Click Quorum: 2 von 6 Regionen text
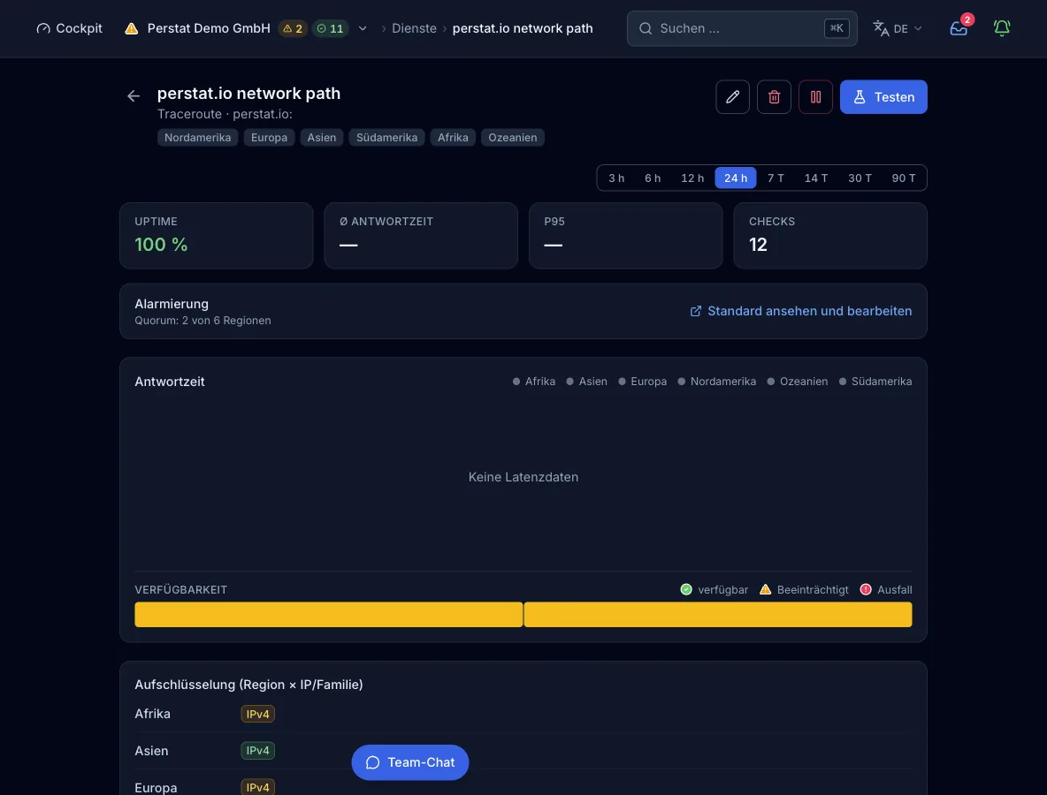Viewport: 1047px width, 795px height. (x=203, y=320)
